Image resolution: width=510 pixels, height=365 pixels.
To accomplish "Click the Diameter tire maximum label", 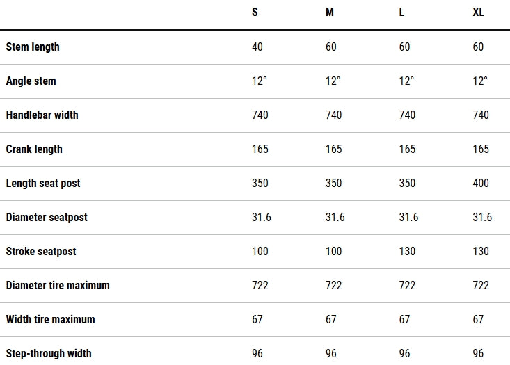I will (x=58, y=286).
